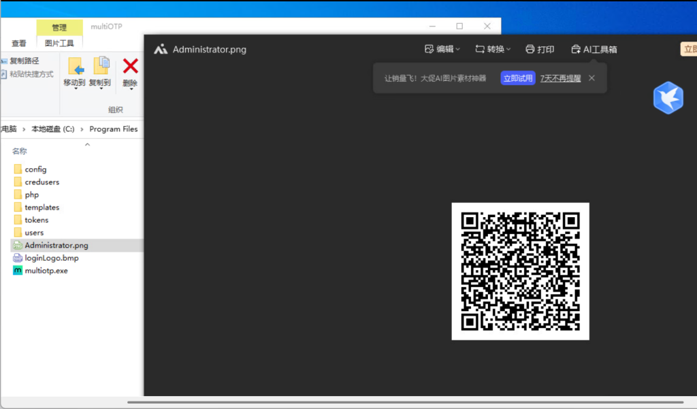The width and height of the screenshot is (697, 409).
Task: Click the 7天不再提醒 link
Action: 561,78
